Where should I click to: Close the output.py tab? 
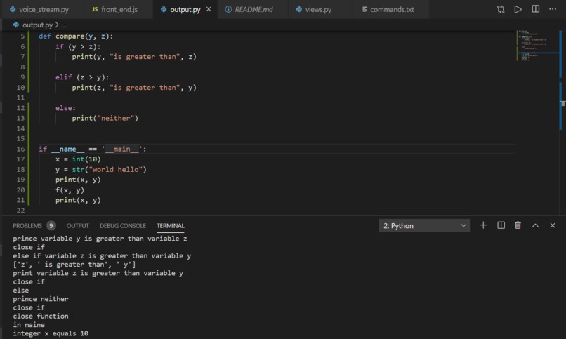209,9
